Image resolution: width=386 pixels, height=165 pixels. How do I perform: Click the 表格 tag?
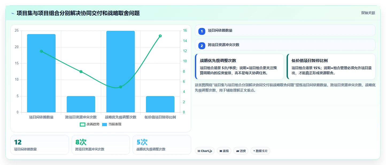tap(224, 151)
